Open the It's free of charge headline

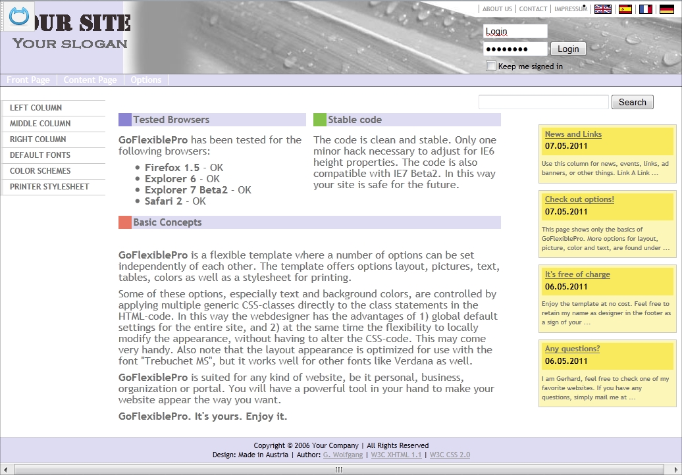click(x=577, y=274)
